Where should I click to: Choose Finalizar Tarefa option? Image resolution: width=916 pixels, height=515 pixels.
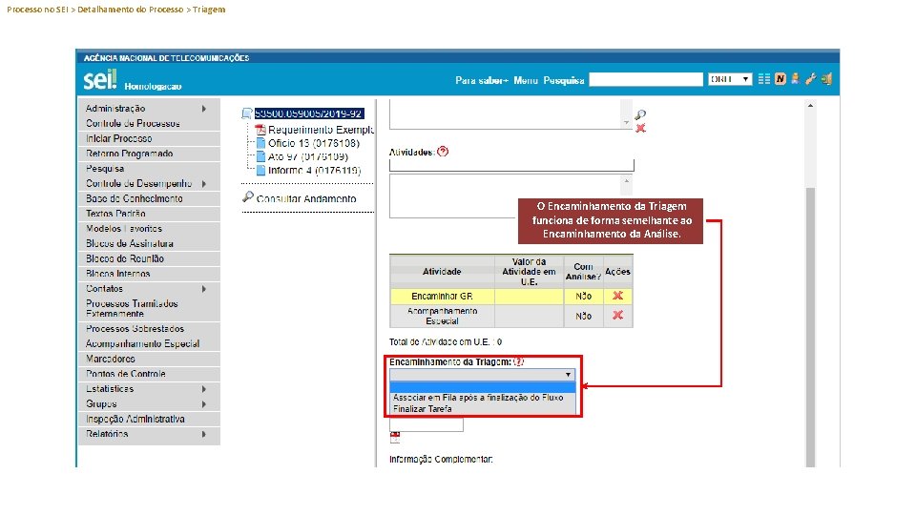pyautogui.click(x=422, y=409)
